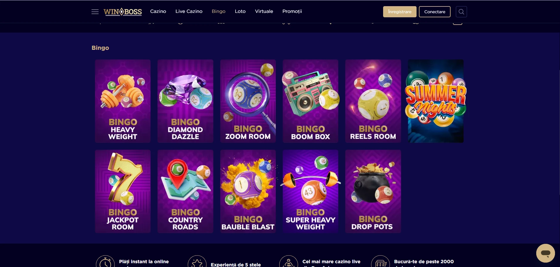Open the Live Cazino section
Screen dimensions: 560x267
pyautogui.click(x=189, y=11)
